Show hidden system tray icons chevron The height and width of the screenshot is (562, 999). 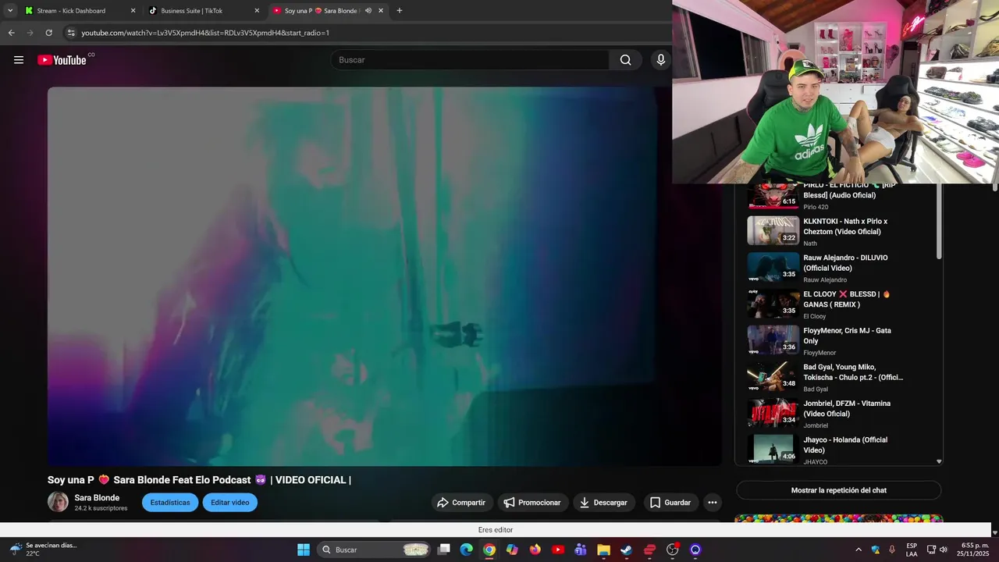[x=859, y=550]
